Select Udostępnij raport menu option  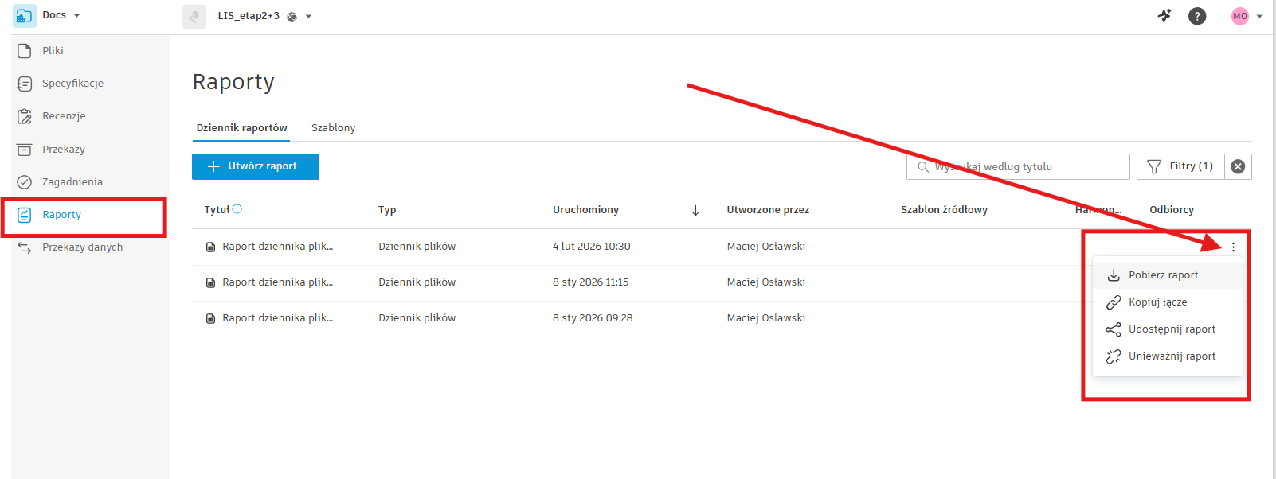pos(1172,329)
